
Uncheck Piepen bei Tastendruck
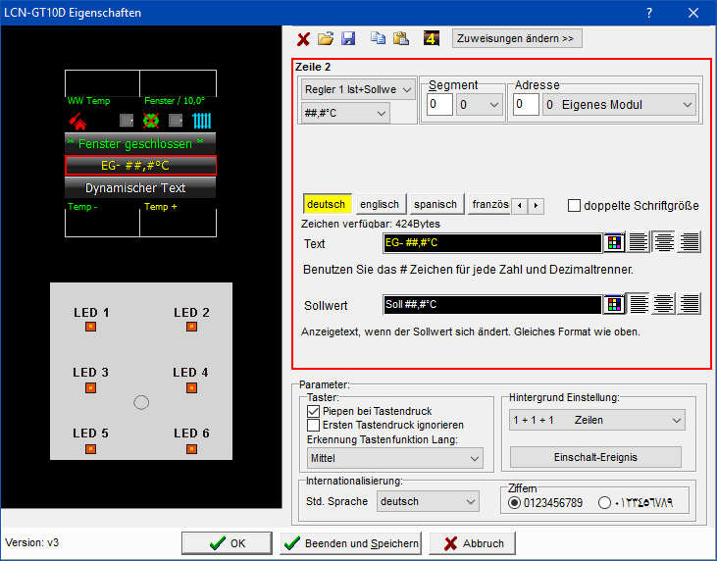[314, 412]
